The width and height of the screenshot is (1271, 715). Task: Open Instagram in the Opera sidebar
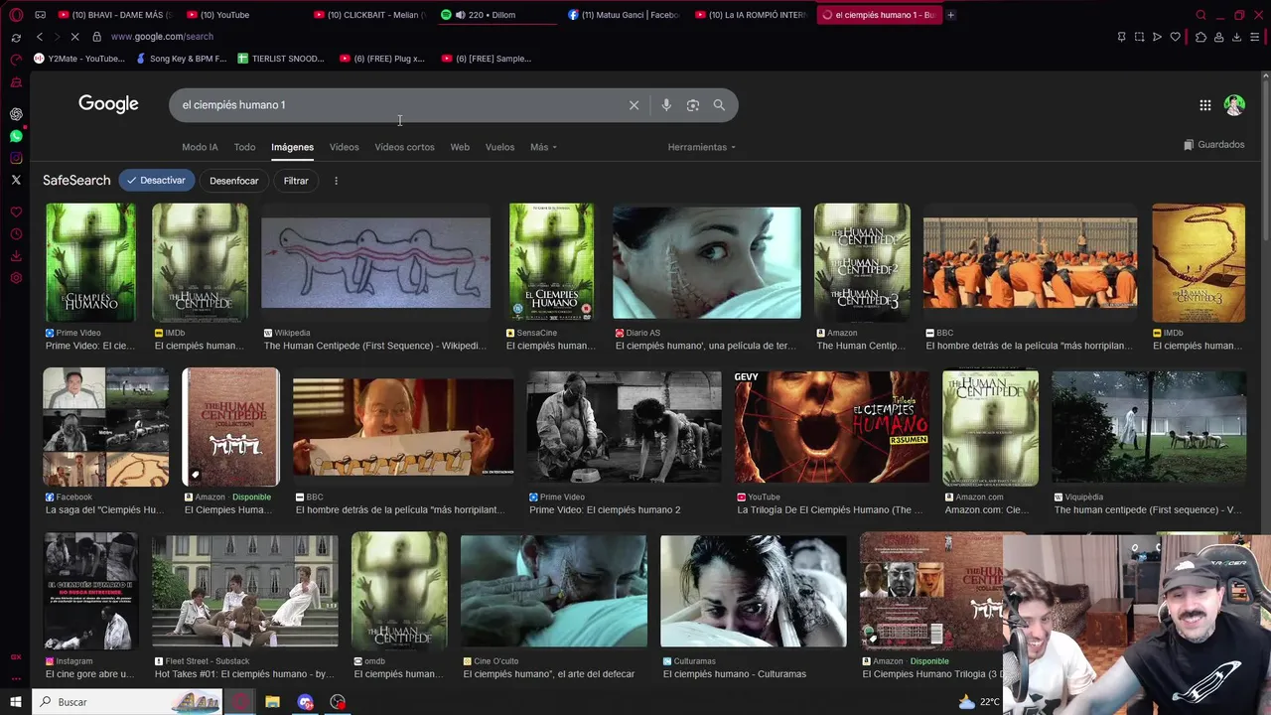click(16, 158)
